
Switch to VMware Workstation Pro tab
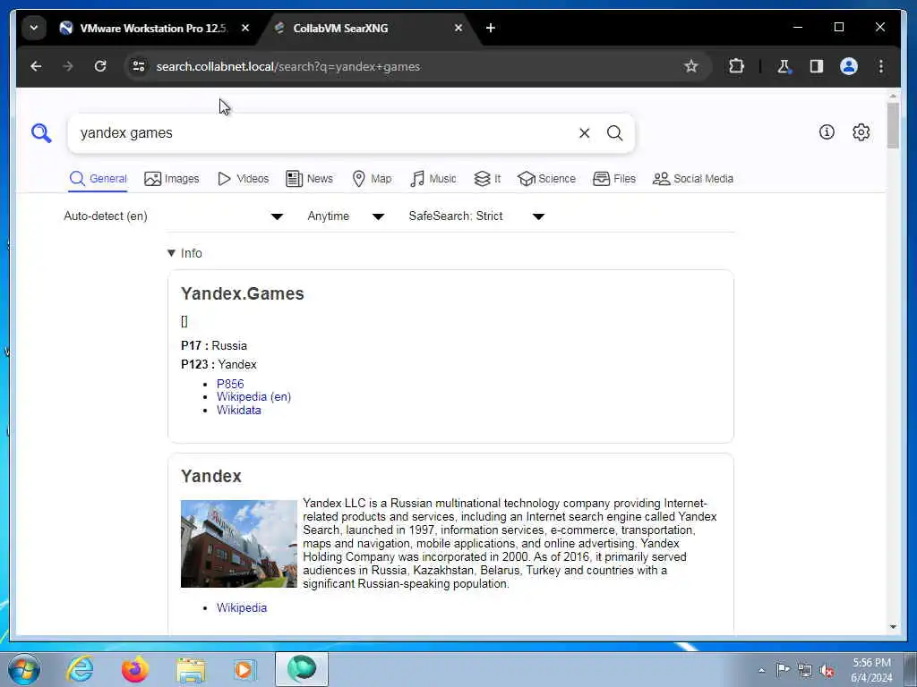coord(153,28)
